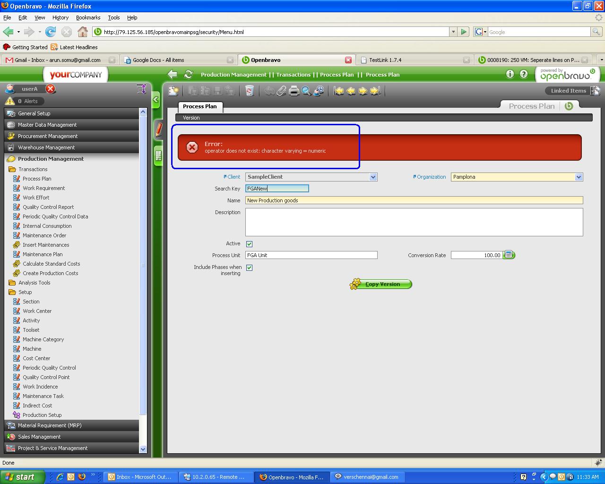The width and height of the screenshot is (605, 484).
Task: Click the Windows Start button
Action: click(22, 477)
